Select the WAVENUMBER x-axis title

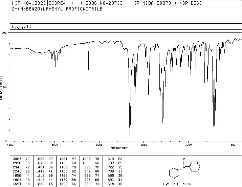tap(121, 148)
